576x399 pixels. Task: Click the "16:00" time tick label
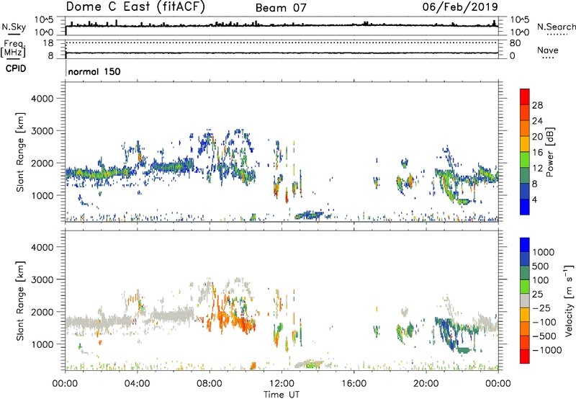pyautogui.click(x=354, y=384)
